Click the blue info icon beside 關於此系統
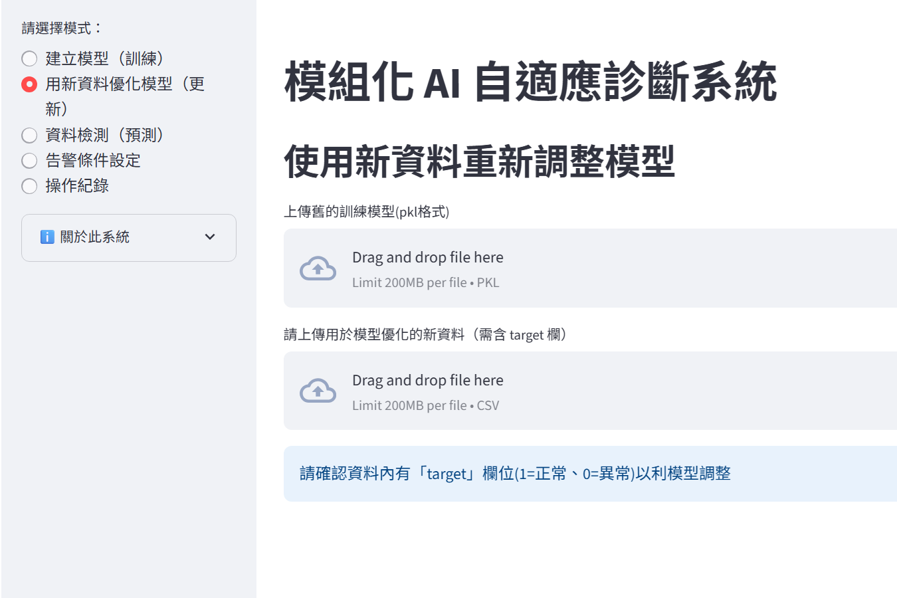The height and width of the screenshot is (598, 897). coord(47,237)
